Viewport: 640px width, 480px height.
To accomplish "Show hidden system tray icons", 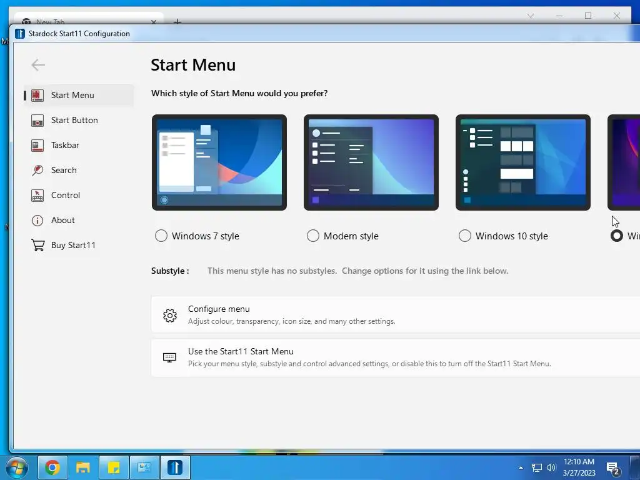I will point(521,467).
